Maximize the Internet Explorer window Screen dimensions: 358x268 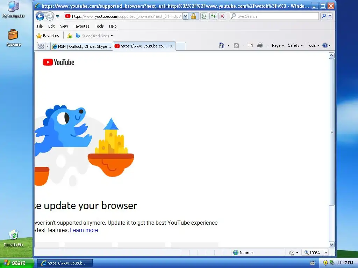(x=323, y=6)
